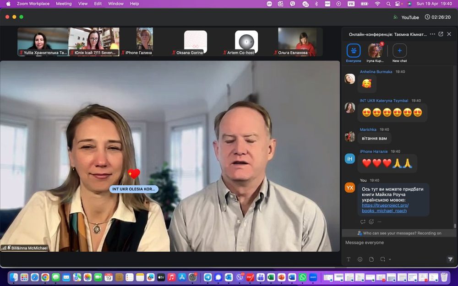458x286 pixels.
Task: Open Spotlight search in the menu bar
Action: (x=388, y=4)
